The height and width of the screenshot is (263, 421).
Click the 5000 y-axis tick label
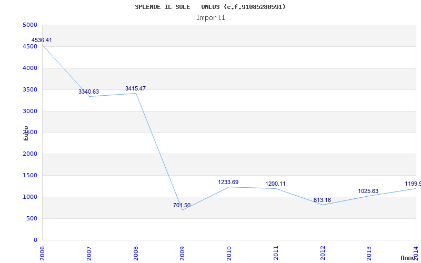[29, 25]
